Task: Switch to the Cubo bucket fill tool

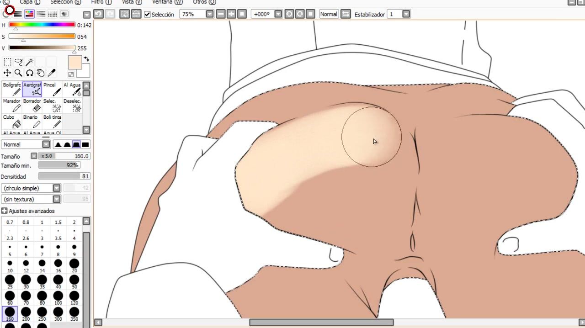Action: pos(12,122)
